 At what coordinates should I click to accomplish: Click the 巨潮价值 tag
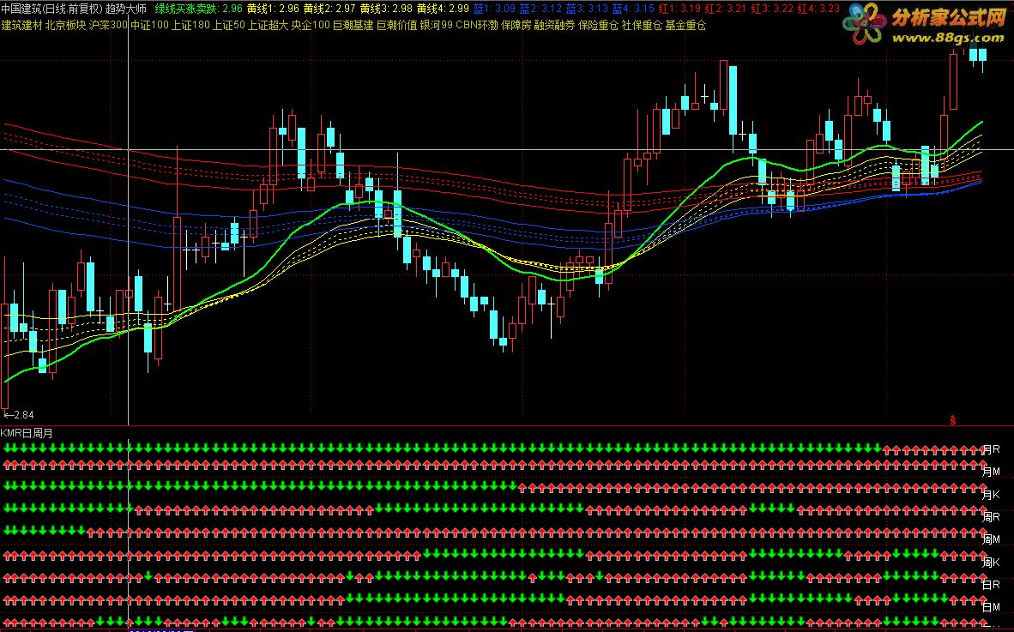coord(397,25)
